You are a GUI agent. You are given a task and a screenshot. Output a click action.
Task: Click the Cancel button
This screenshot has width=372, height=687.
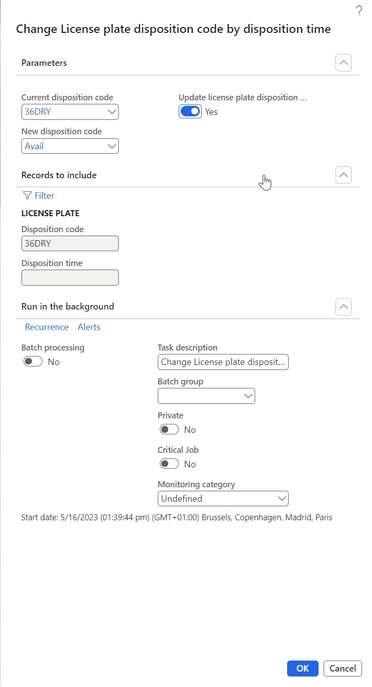tap(343, 669)
